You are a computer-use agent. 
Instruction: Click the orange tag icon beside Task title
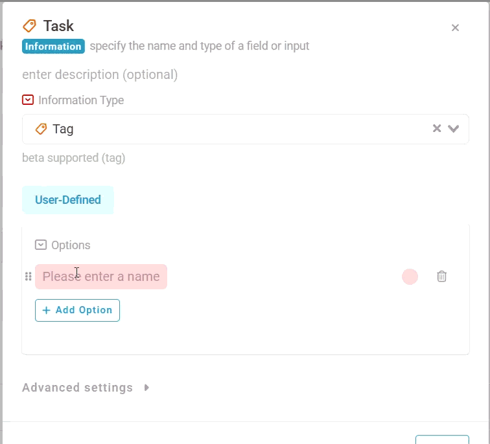[29, 26]
